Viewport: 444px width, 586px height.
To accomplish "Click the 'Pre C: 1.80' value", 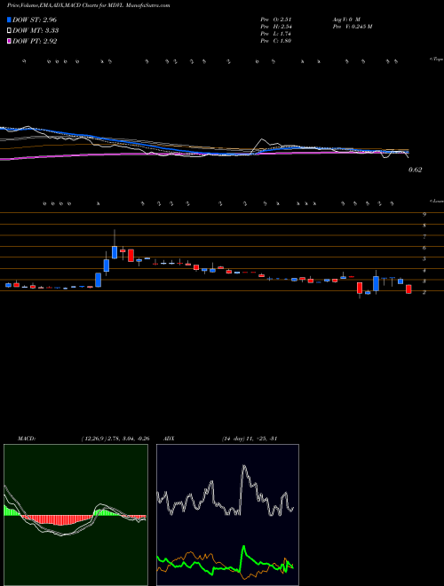I will coord(276,41).
